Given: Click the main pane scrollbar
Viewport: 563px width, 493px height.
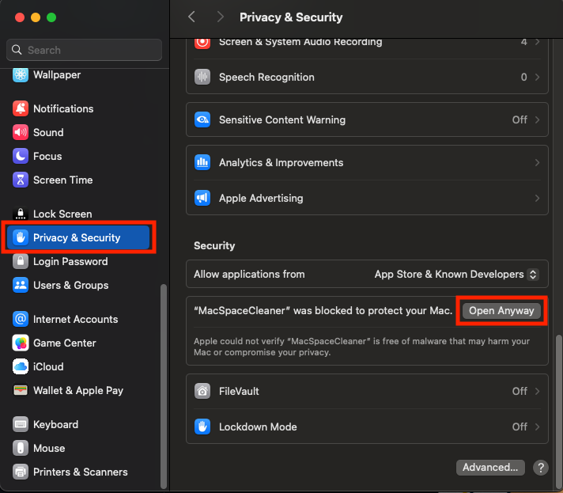Looking at the screenshot, I should click(559, 411).
